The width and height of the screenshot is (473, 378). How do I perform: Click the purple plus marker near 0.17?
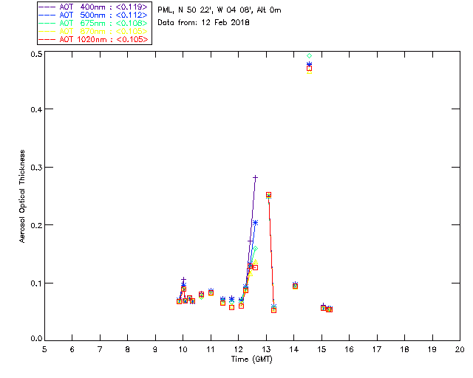[250, 241]
